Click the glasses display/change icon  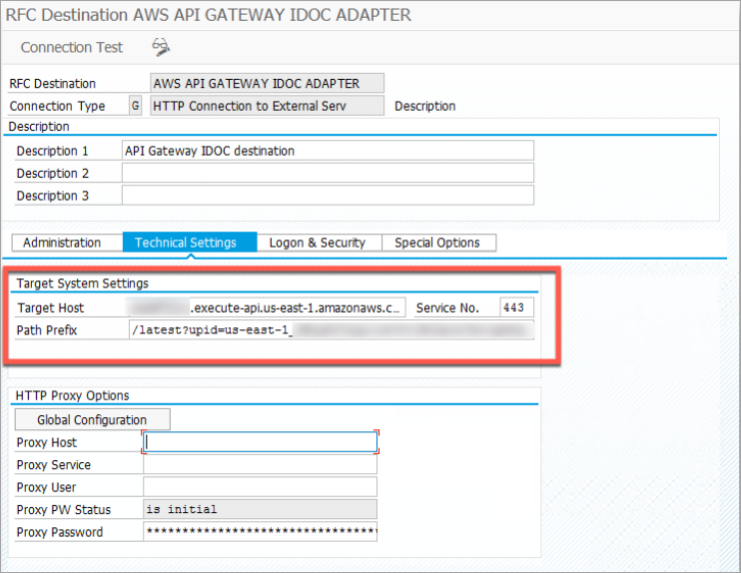tap(161, 47)
